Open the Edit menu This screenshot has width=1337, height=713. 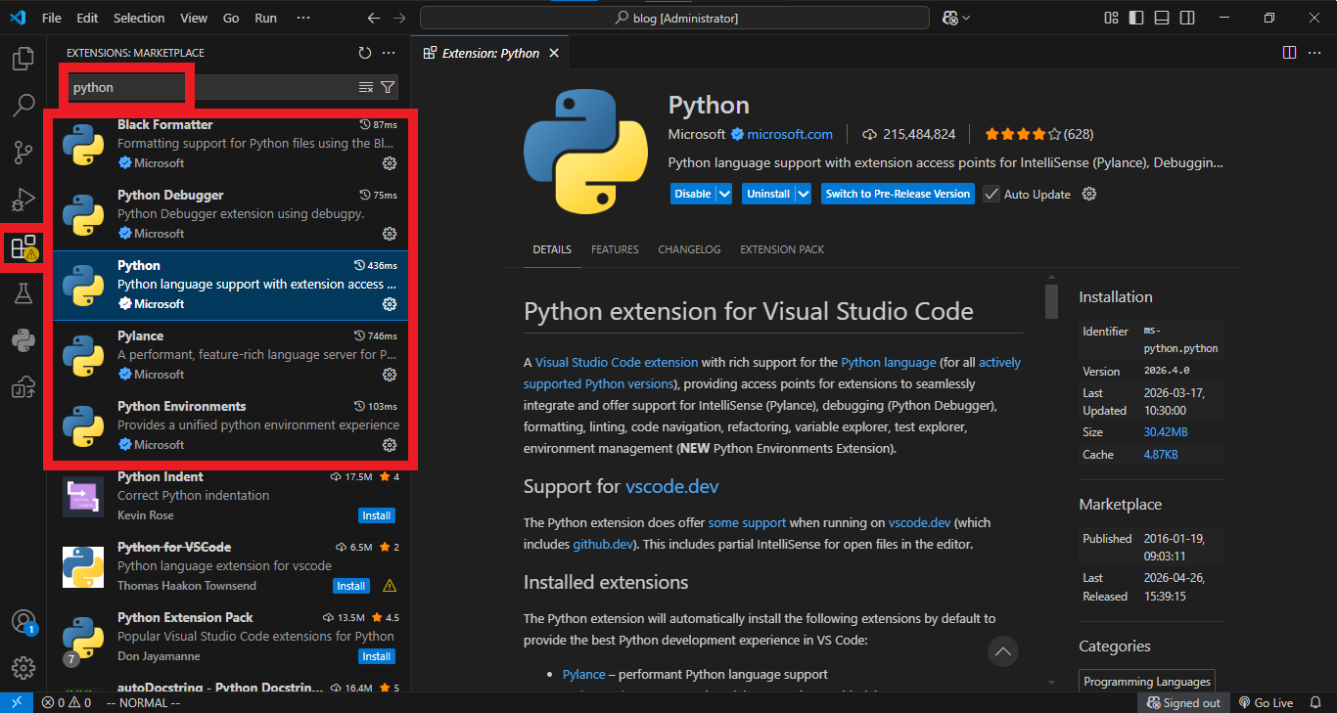pyautogui.click(x=87, y=18)
